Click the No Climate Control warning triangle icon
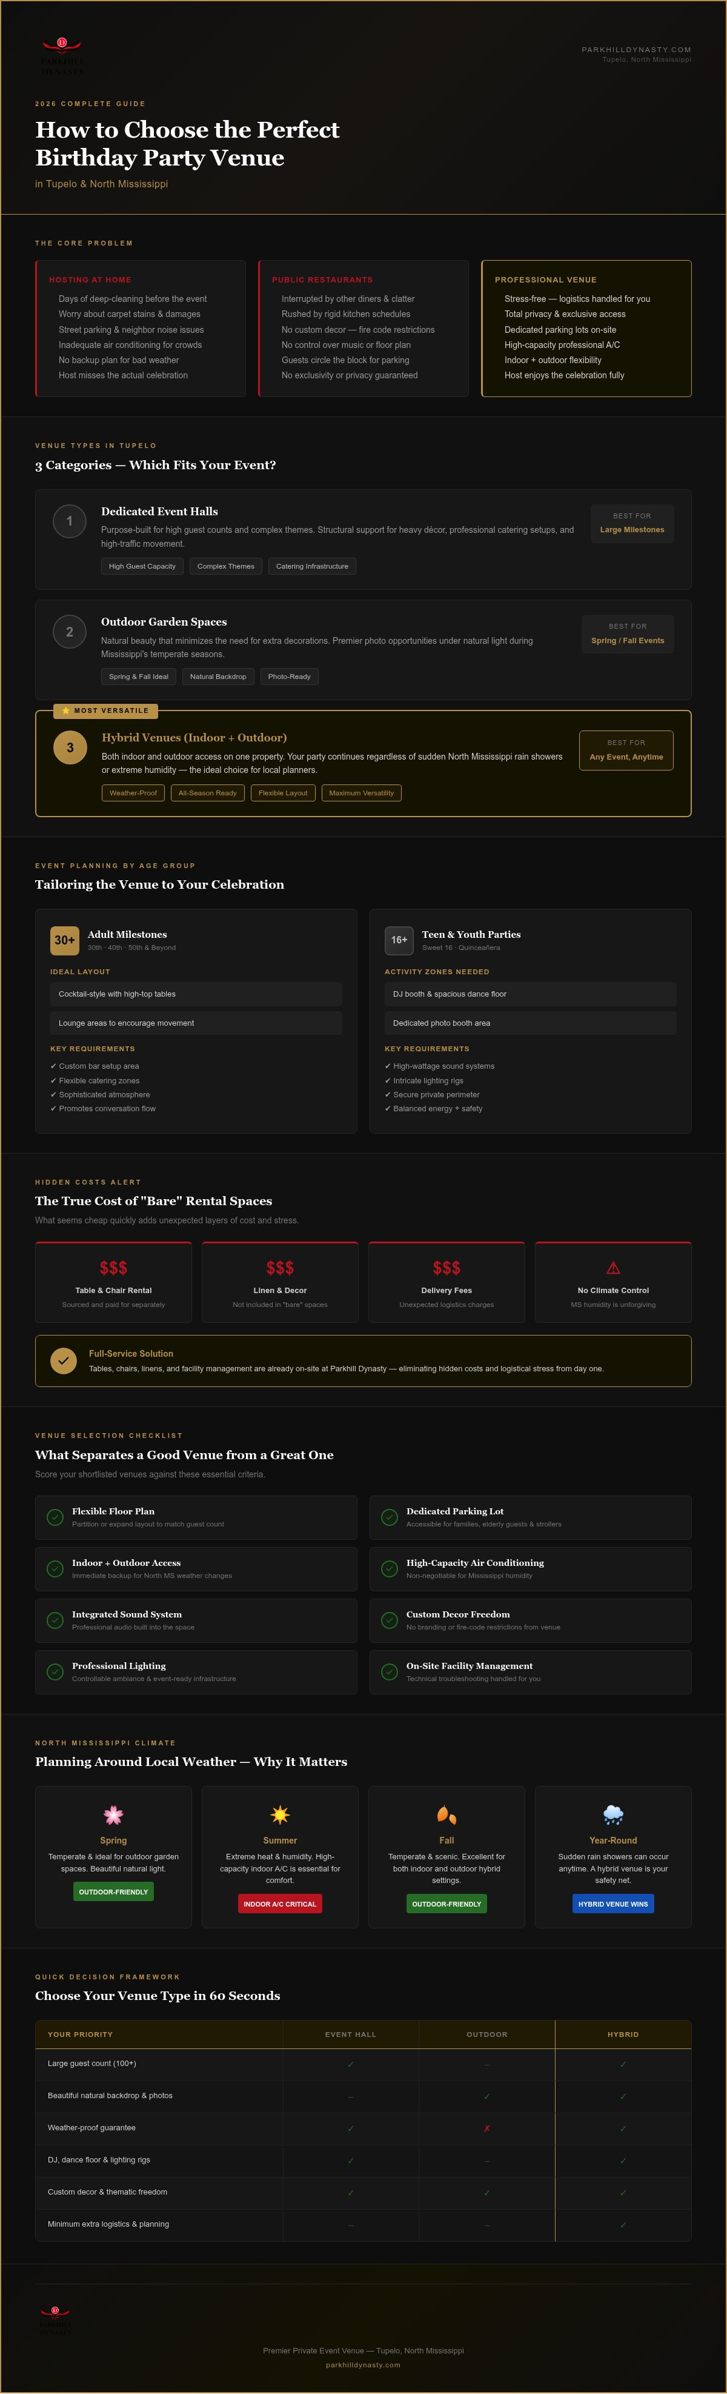The width and height of the screenshot is (727, 2394). (612, 1268)
